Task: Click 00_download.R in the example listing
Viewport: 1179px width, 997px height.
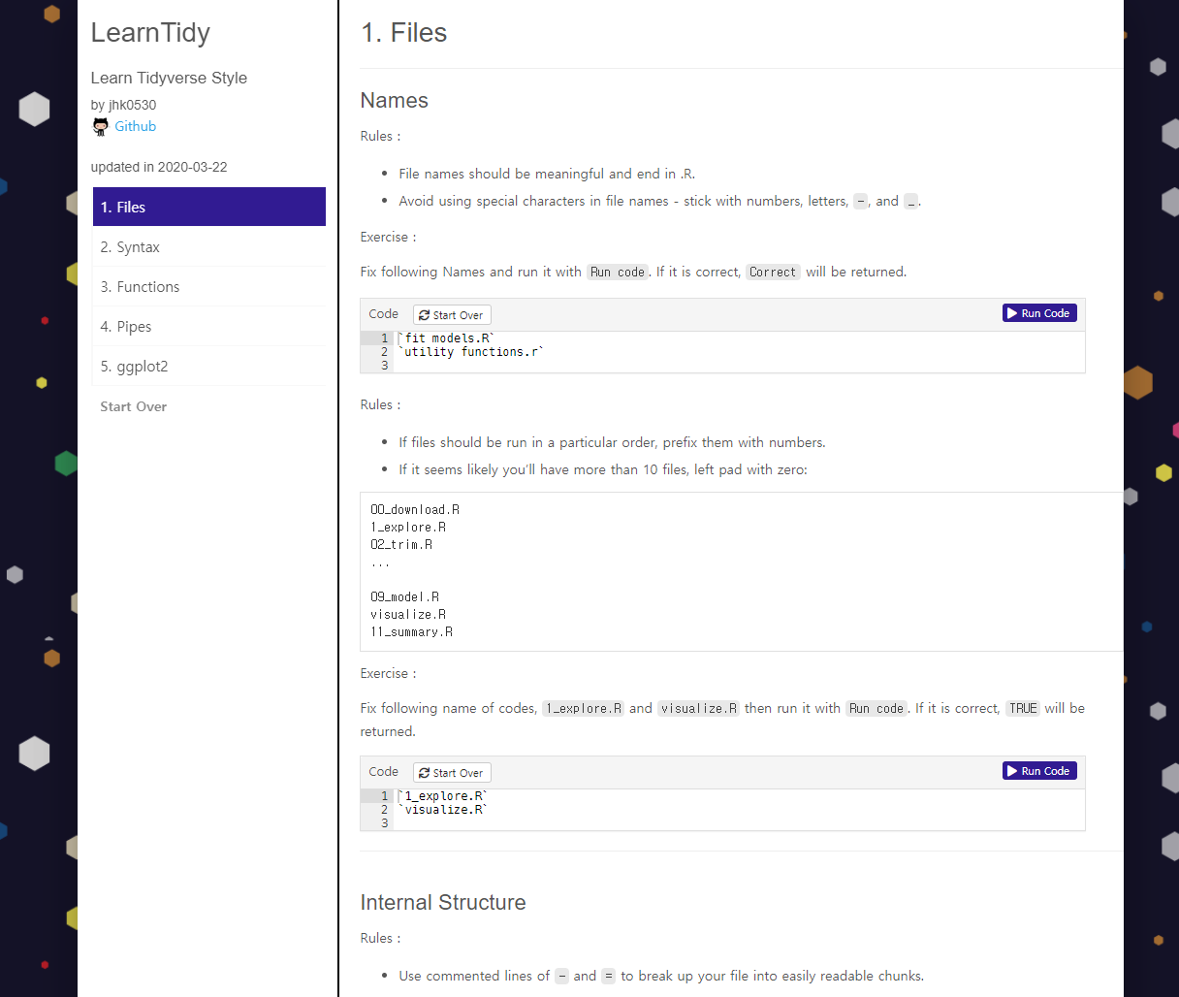Action: click(x=415, y=509)
